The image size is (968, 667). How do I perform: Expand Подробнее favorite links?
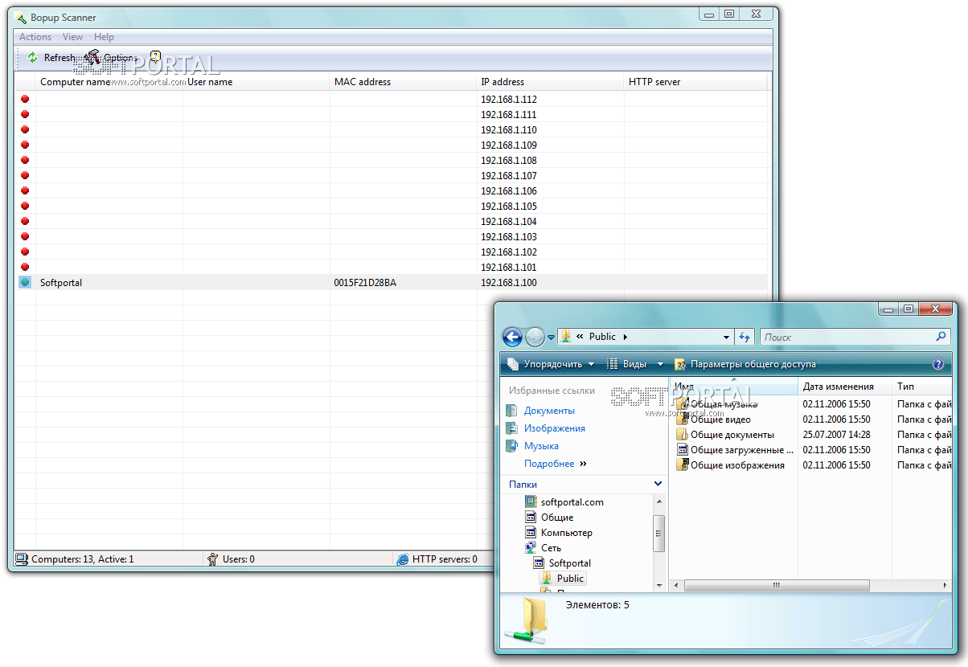pos(555,464)
